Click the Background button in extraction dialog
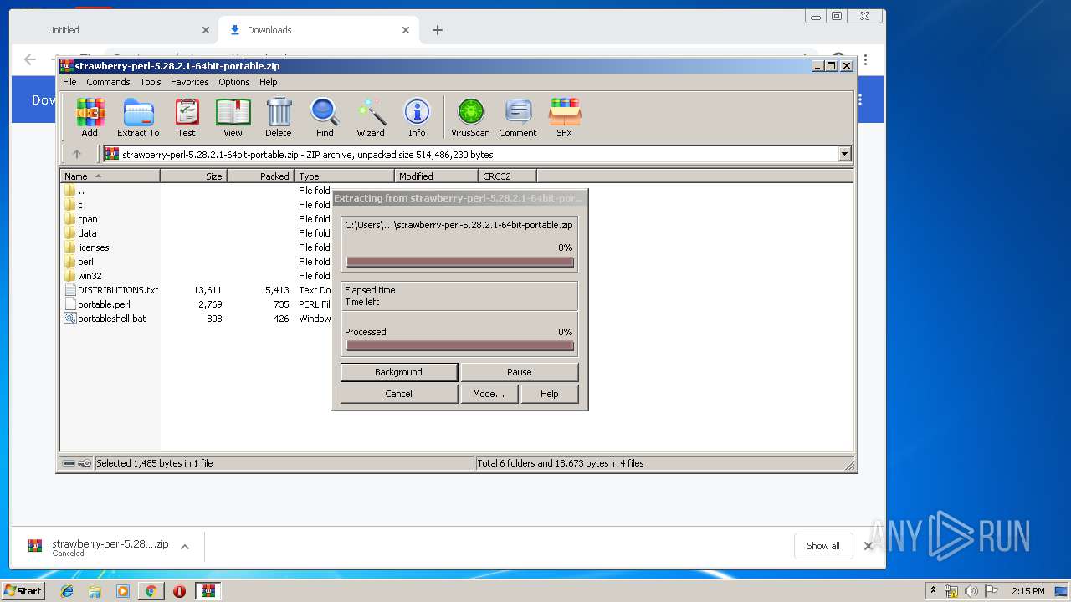The image size is (1071, 602). point(399,372)
